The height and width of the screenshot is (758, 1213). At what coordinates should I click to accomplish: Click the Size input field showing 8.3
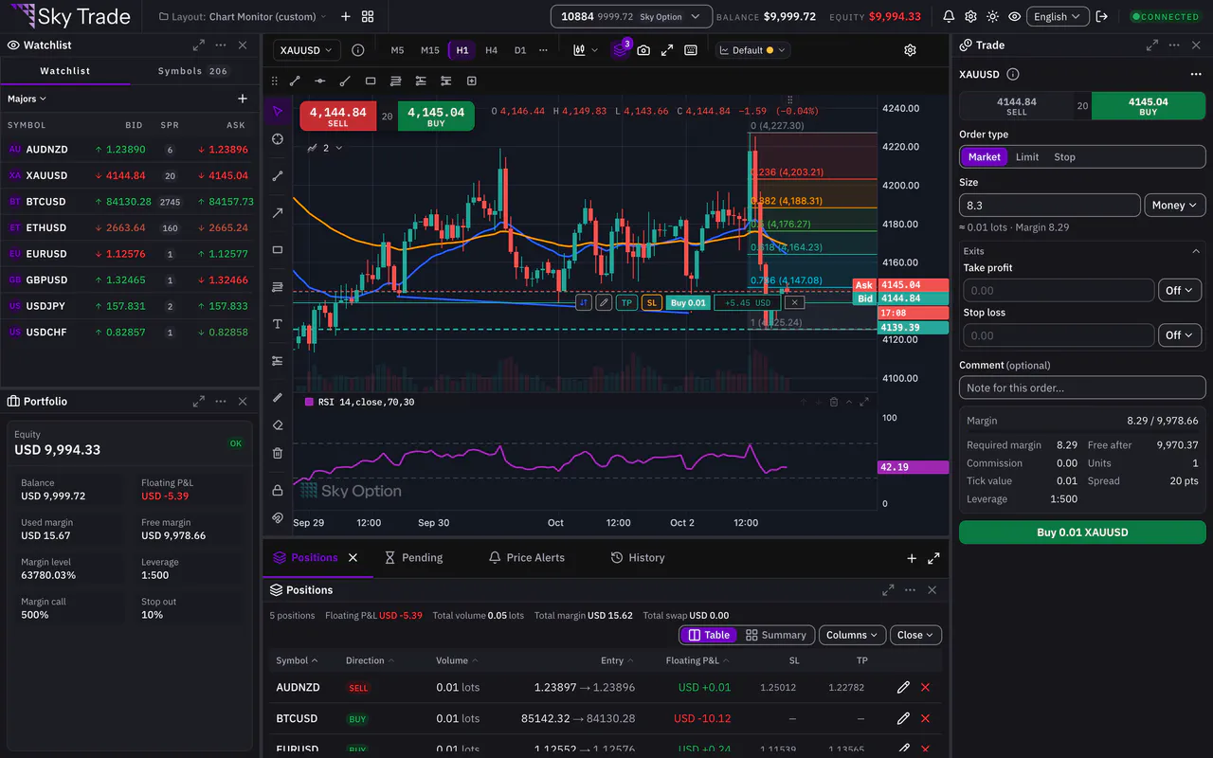pyautogui.click(x=1050, y=206)
